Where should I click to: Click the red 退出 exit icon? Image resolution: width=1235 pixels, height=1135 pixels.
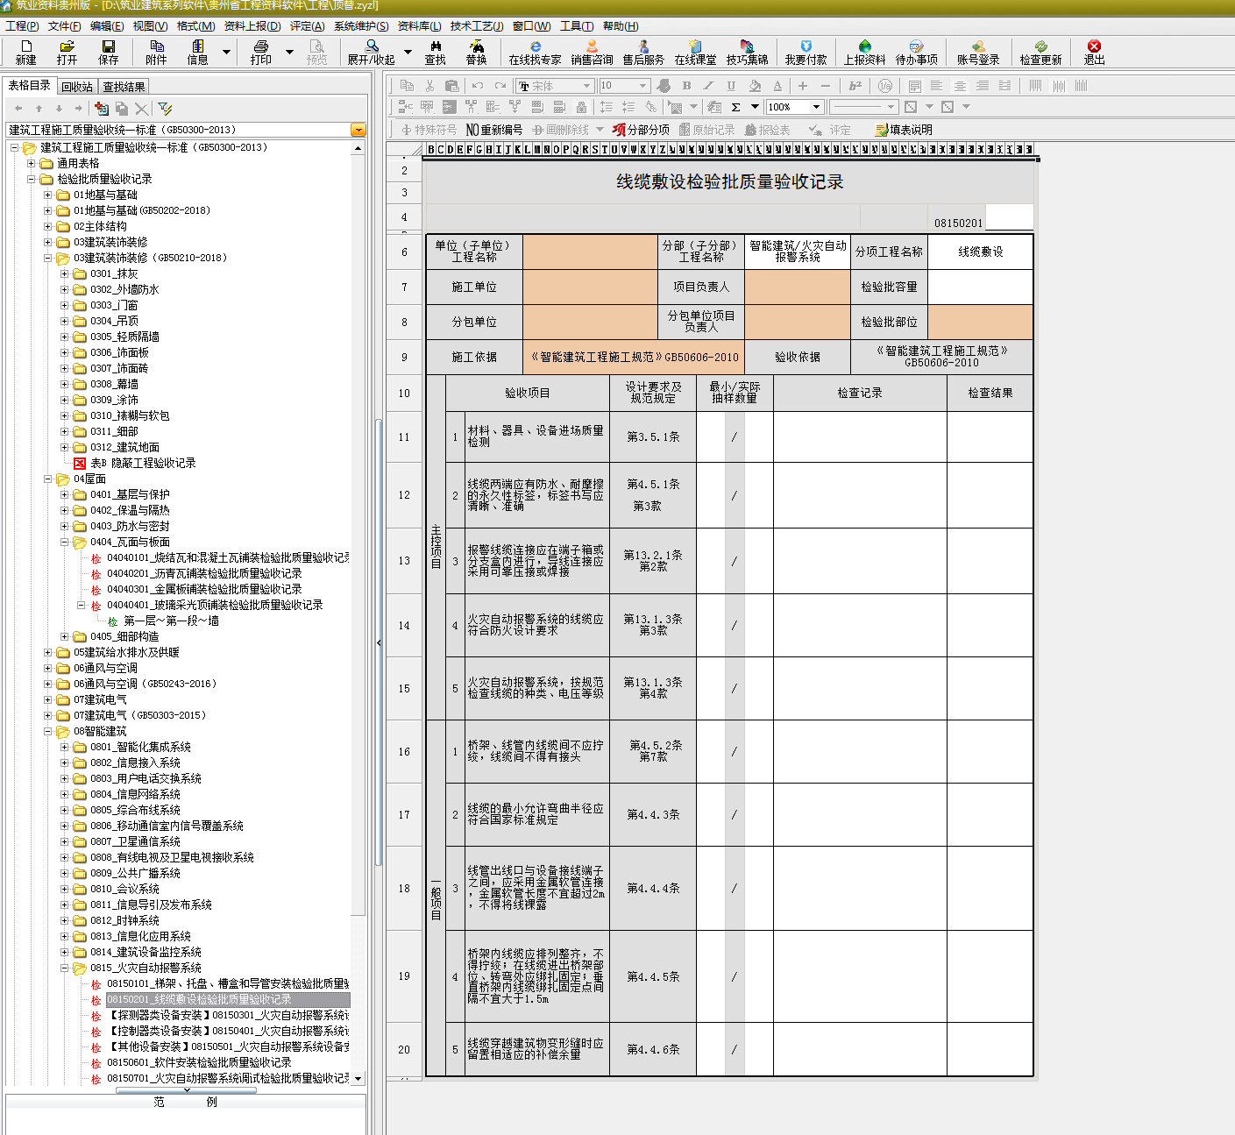(x=1094, y=53)
